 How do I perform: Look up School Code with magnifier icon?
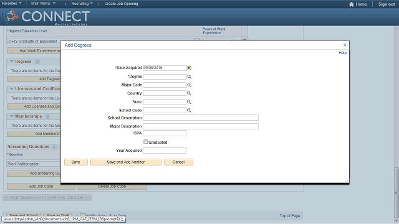click(189, 110)
